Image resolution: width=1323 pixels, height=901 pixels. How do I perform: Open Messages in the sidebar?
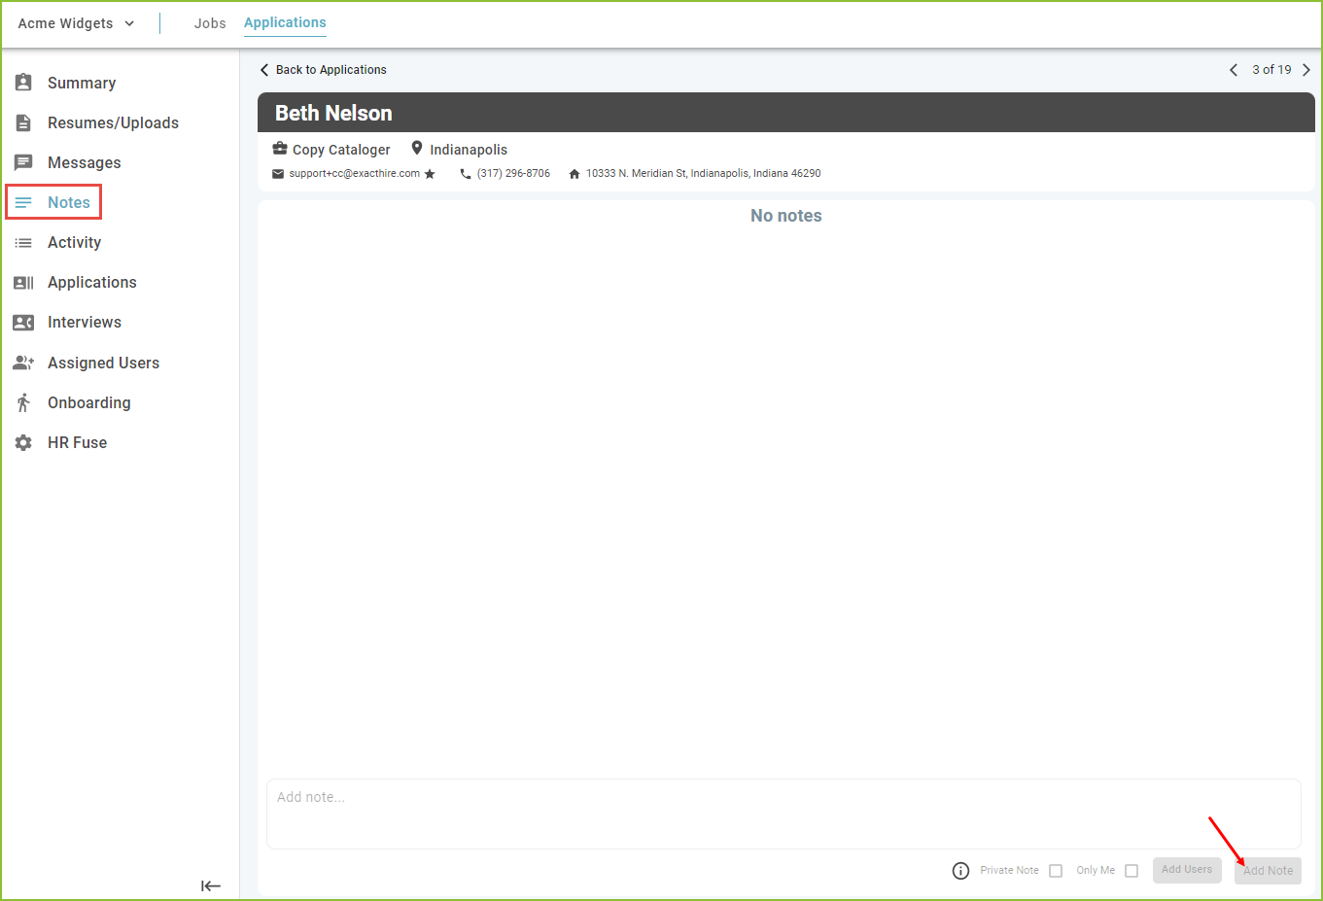click(x=85, y=163)
